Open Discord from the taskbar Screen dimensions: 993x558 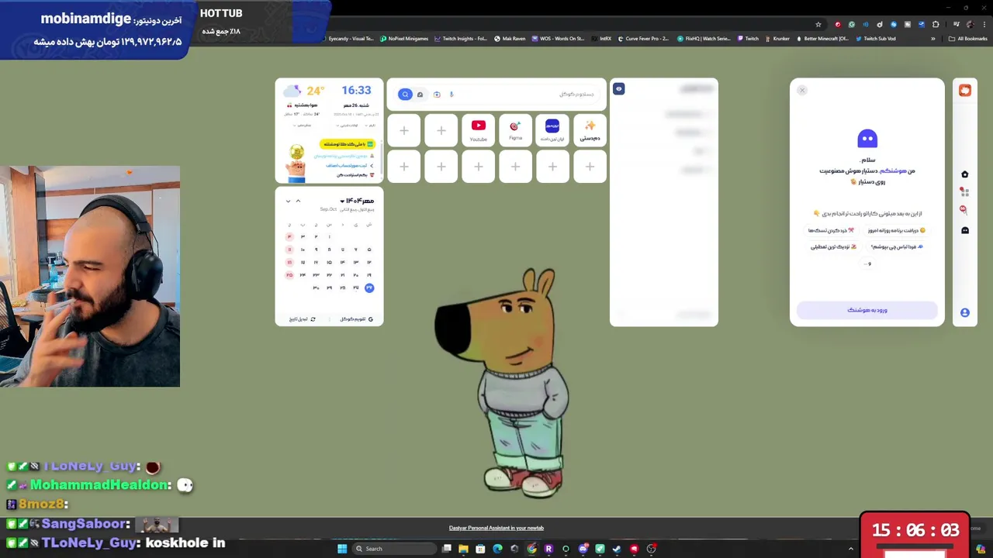583,549
